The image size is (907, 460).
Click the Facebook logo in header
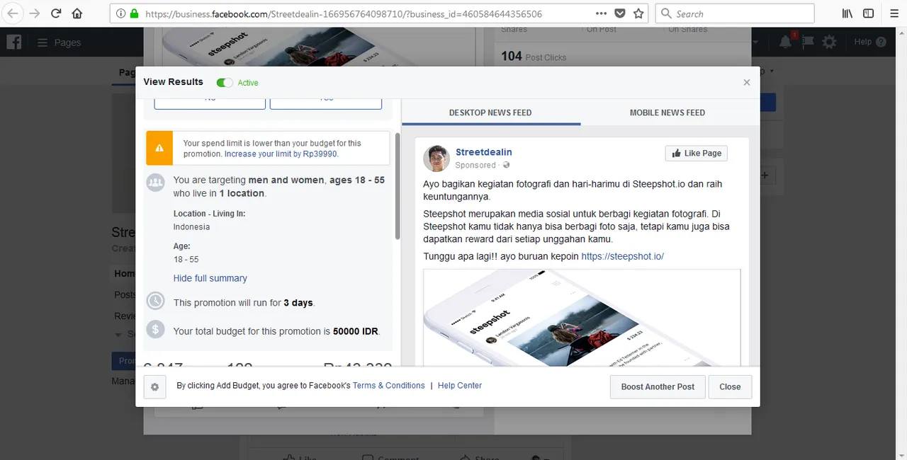(x=14, y=42)
